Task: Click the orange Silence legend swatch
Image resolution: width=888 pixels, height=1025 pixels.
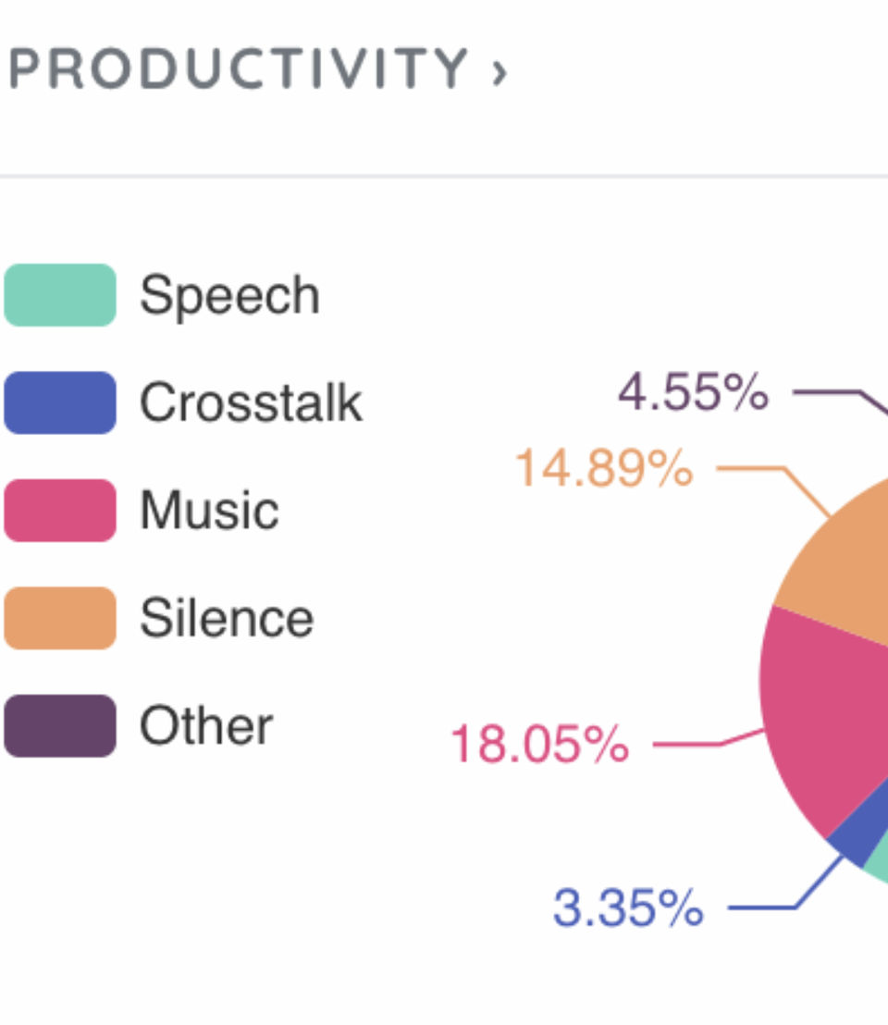Action: pos(60,618)
